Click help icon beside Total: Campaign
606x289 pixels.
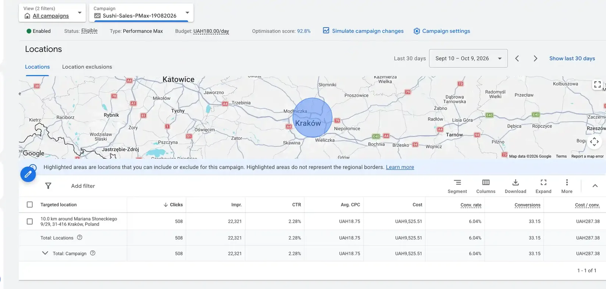[93, 253]
